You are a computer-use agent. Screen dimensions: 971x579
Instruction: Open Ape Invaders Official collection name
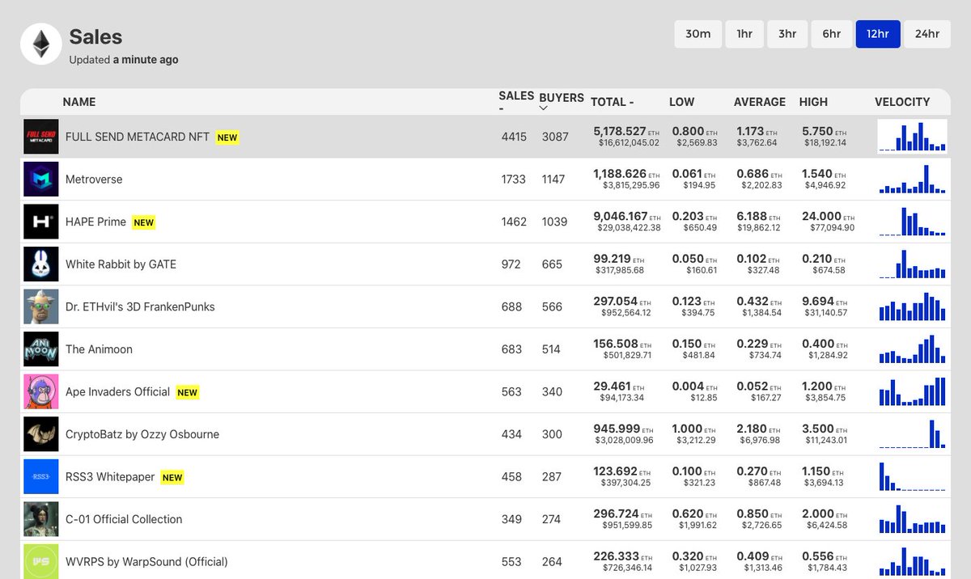coord(117,391)
